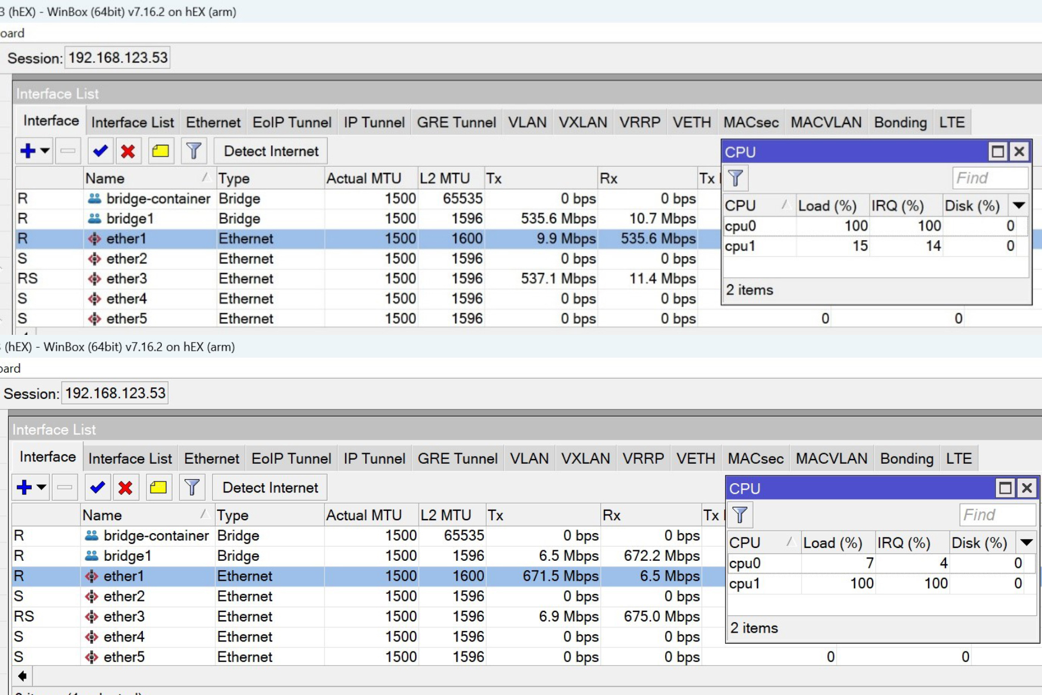
Task: Click the add (plus) icon in the top window
Action: (28, 151)
